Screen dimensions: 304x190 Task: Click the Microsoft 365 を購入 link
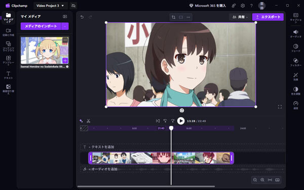pyautogui.click(x=207, y=6)
